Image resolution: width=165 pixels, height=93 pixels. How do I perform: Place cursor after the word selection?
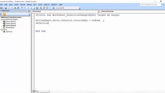tap(48, 23)
